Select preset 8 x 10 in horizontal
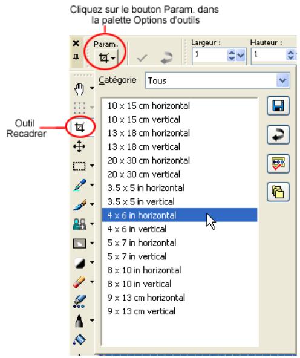The width and height of the screenshot is (300, 358). point(180,270)
